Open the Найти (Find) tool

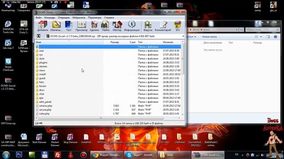click(x=106, y=26)
